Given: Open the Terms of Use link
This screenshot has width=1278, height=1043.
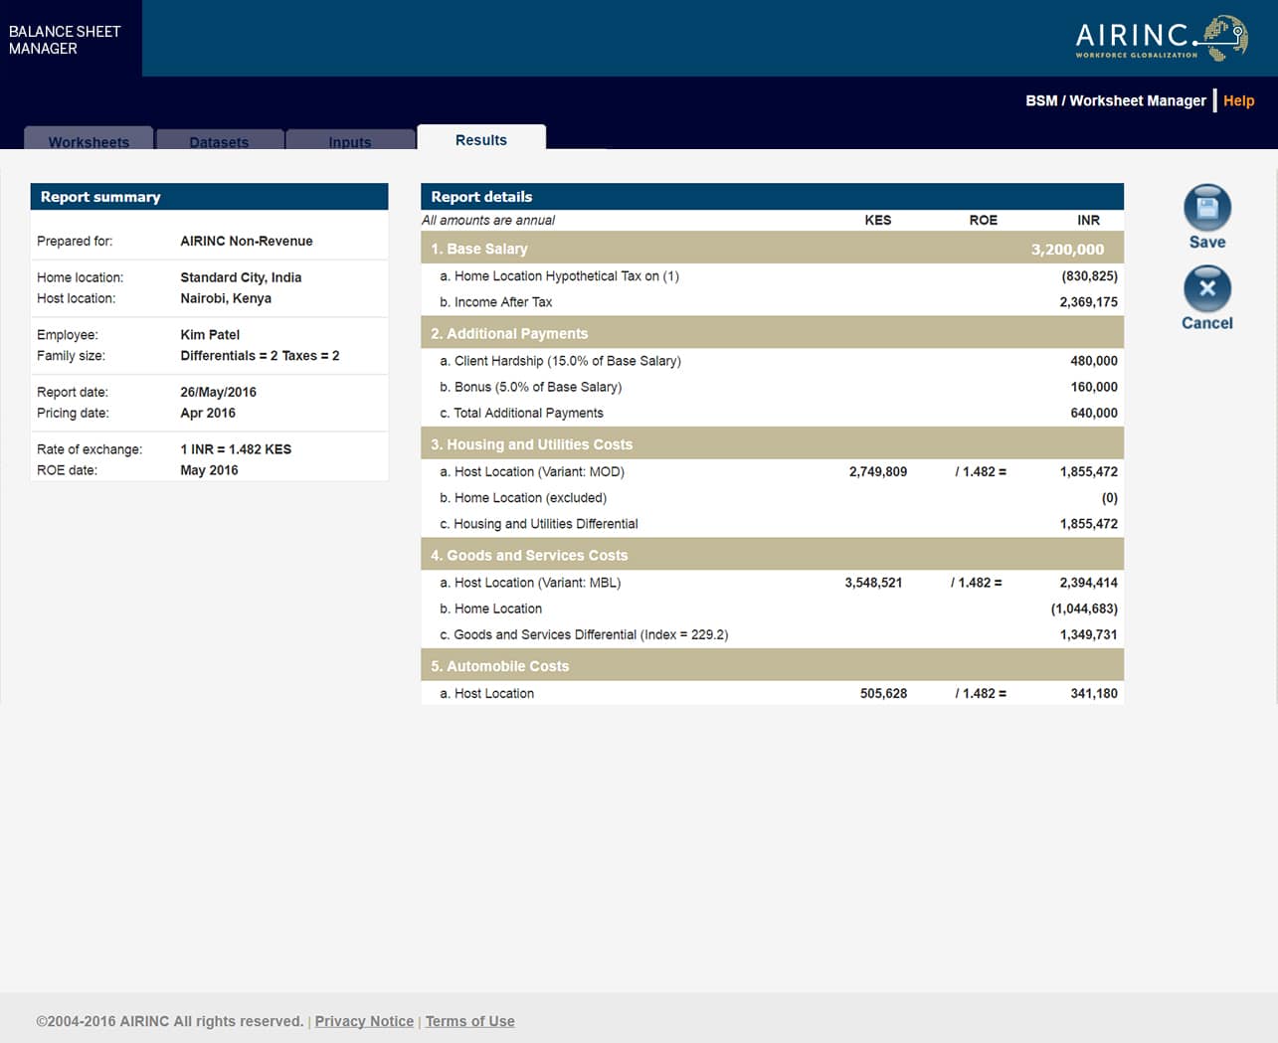Looking at the screenshot, I should 469,1021.
